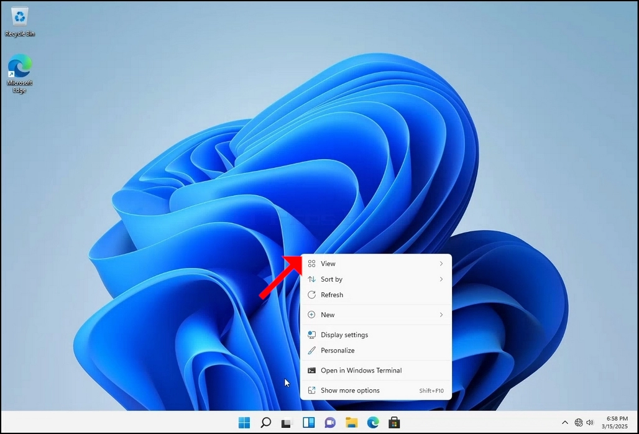Expand the Sort by submenu arrow
Viewport: 639px width, 434px height.
click(441, 279)
